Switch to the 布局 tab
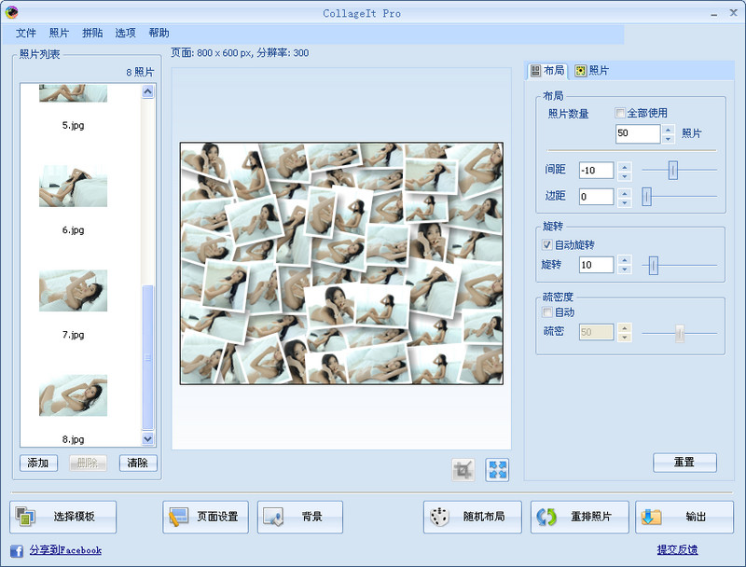Viewport: 746px width, 567px height. 547,71
